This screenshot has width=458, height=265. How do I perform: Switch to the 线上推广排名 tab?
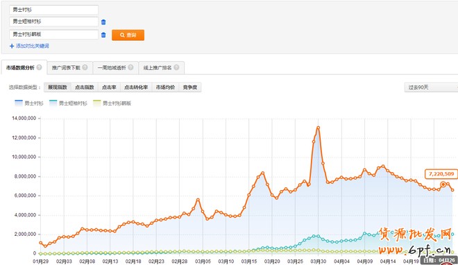click(161, 68)
